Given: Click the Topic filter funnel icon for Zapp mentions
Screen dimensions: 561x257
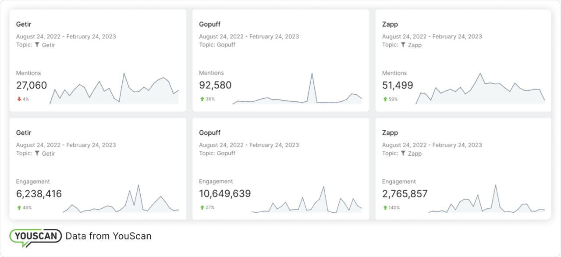Looking at the screenshot, I should pos(403,45).
